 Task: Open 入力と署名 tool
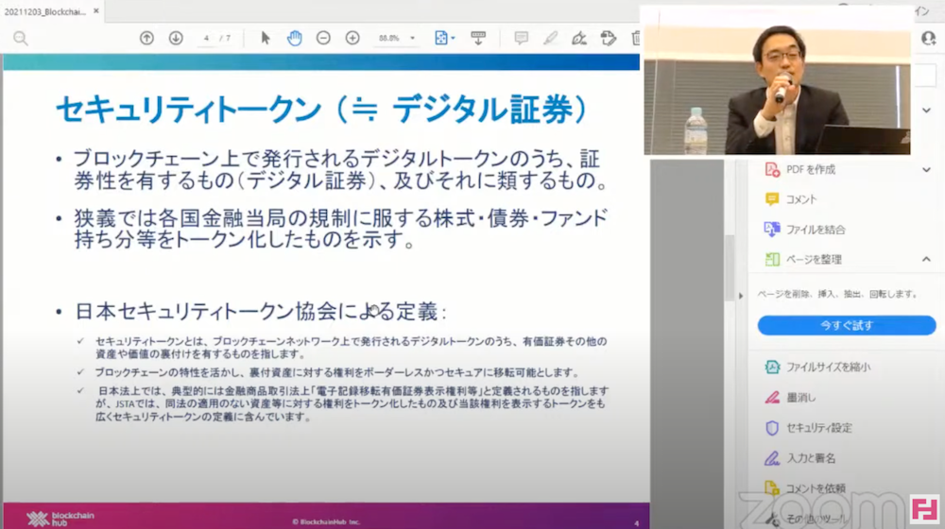[799, 458]
